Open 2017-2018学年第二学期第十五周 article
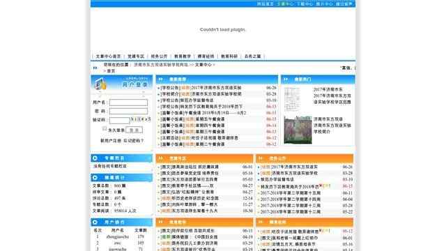Screen dimensions: 446x251 (x=291, y=193)
